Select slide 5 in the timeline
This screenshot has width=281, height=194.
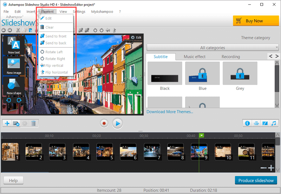tap(105, 152)
